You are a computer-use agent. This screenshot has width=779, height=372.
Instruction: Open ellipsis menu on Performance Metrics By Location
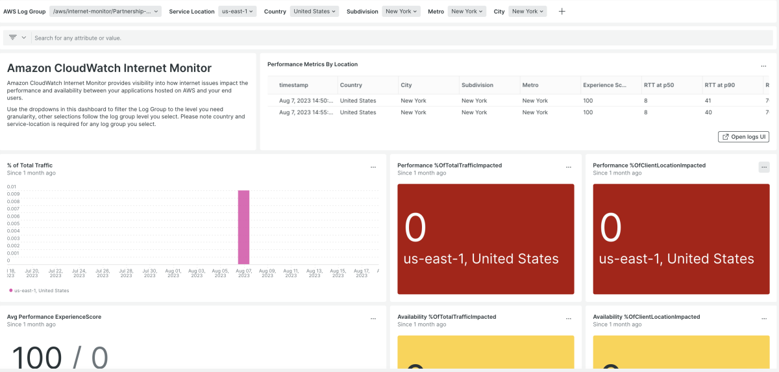point(764,66)
